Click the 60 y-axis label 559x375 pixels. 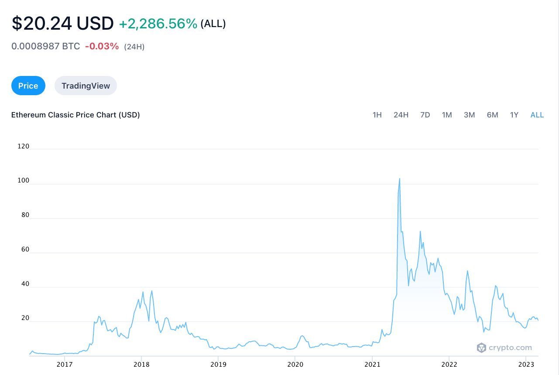click(x=25, y=250)
